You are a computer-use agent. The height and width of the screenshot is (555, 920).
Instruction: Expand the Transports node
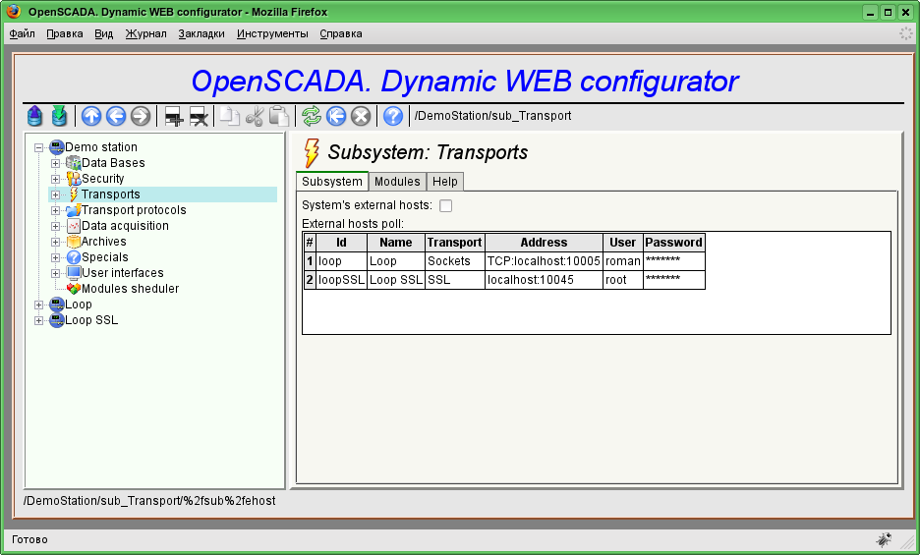[x=55, y=194]
